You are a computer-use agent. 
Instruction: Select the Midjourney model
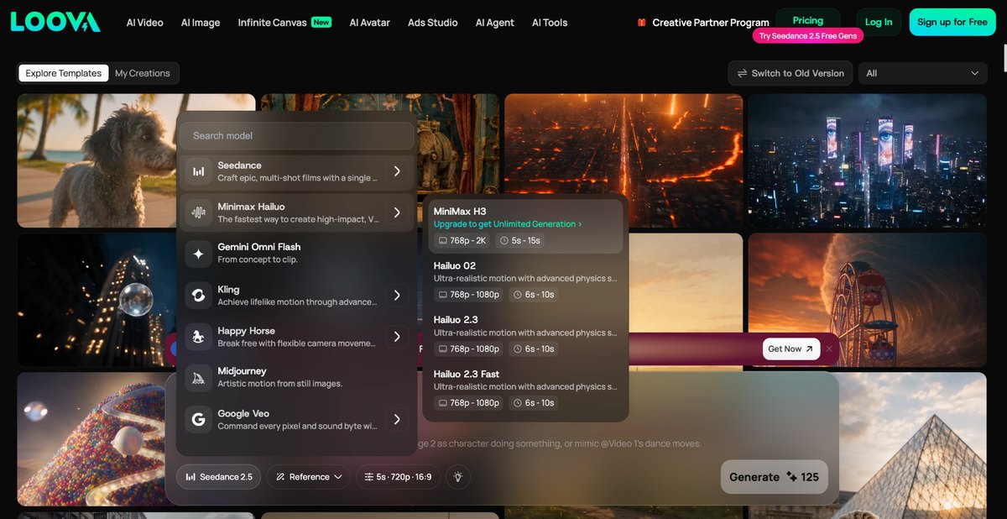pyautogui.click(x=297, y=377)
